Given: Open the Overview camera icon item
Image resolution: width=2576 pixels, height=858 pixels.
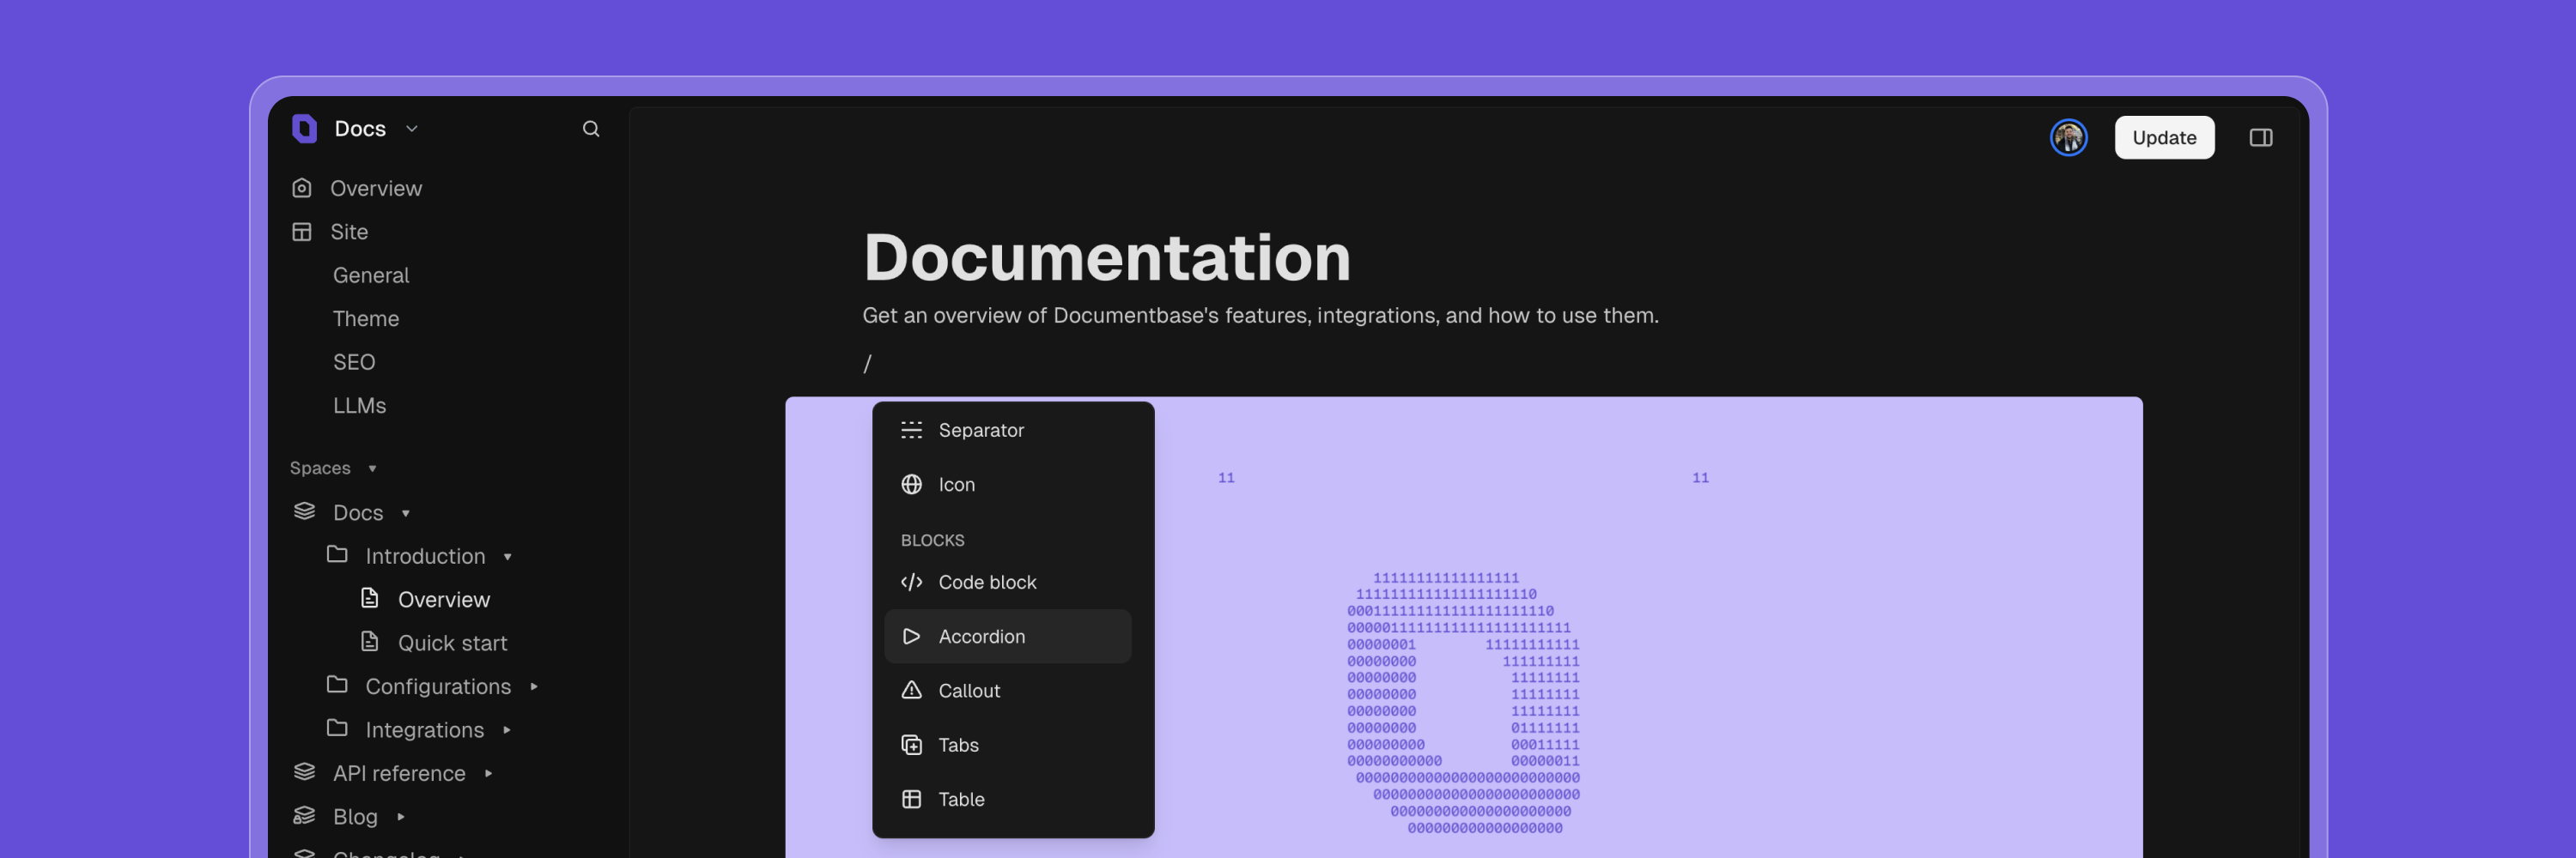Looking at the screenshot, I should 302,188.
